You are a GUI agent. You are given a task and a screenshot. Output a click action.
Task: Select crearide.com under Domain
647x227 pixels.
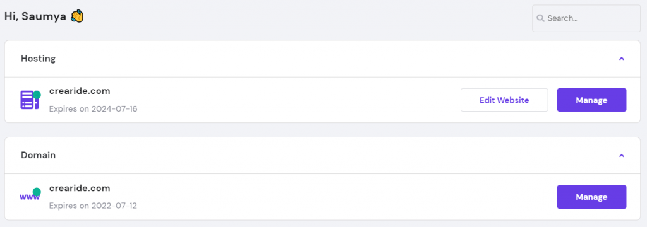tap(80, 189)
